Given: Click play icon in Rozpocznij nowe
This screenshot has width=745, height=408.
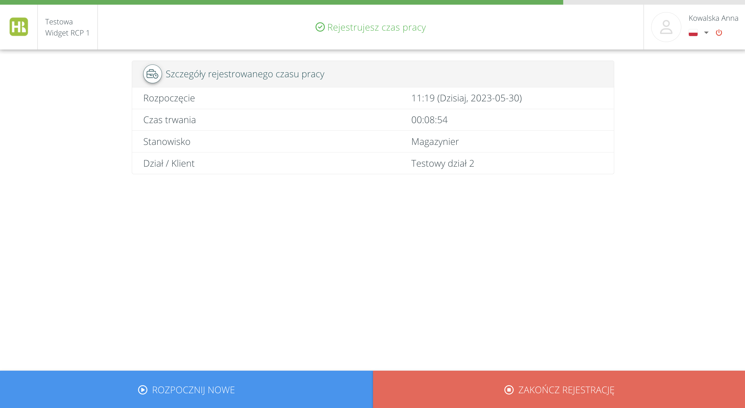Looking at the screenshot, I should [142, 390].
